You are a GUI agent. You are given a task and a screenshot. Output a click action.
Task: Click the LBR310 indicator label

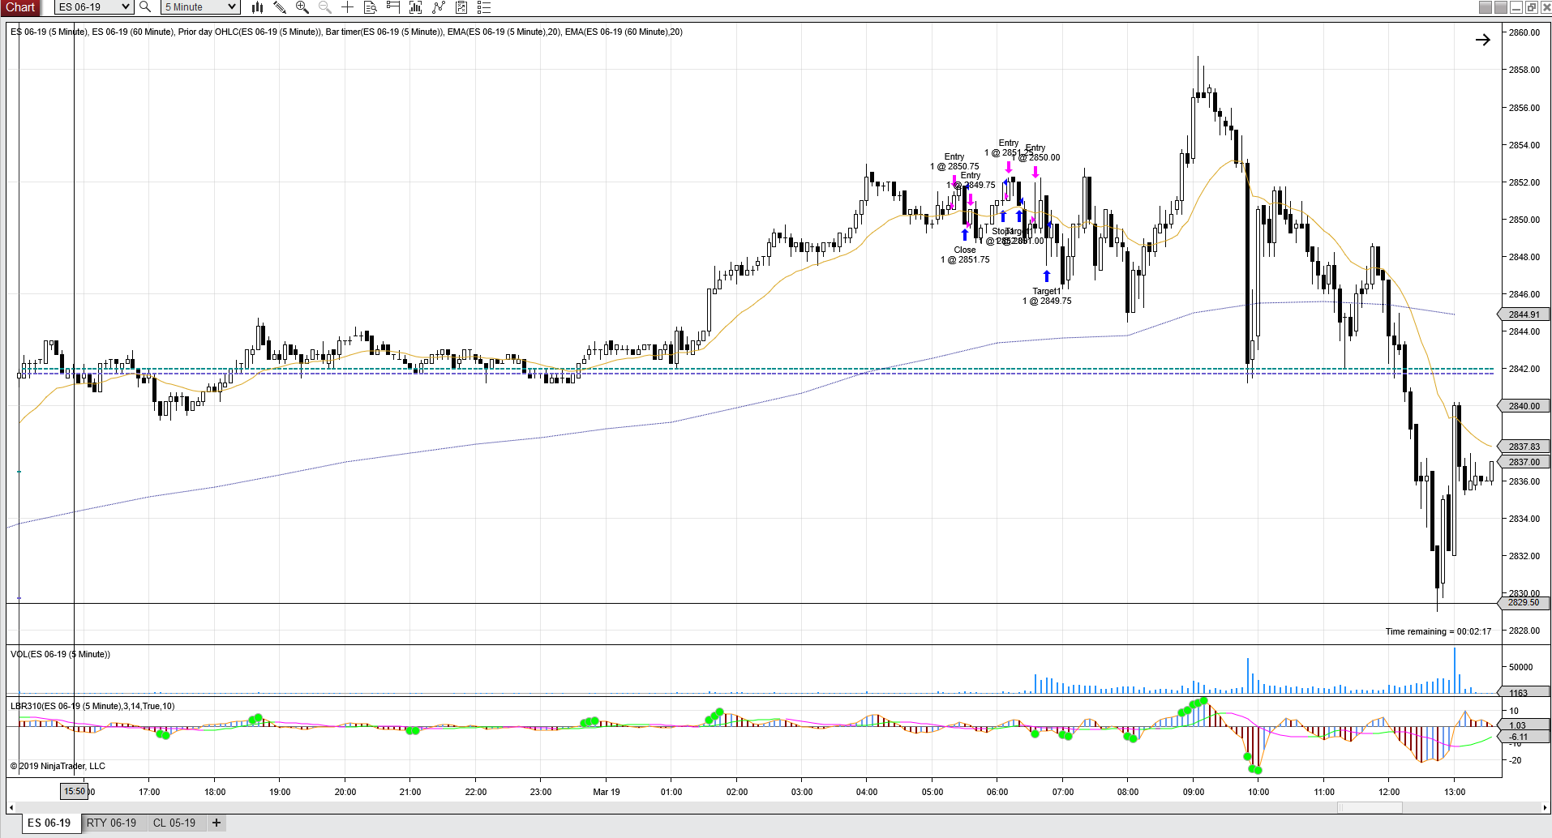(92, 706)
